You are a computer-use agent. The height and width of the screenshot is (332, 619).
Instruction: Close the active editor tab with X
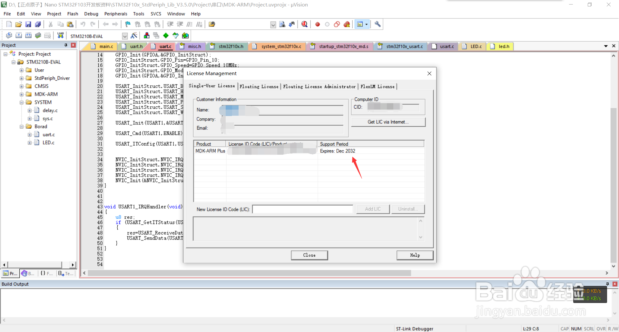click(614, 46)
